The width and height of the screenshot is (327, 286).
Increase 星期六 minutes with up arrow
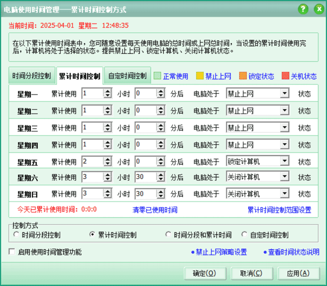(x=160, y=175)
